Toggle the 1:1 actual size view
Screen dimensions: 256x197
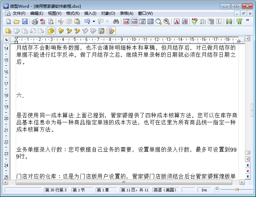[x=126, y=21]
